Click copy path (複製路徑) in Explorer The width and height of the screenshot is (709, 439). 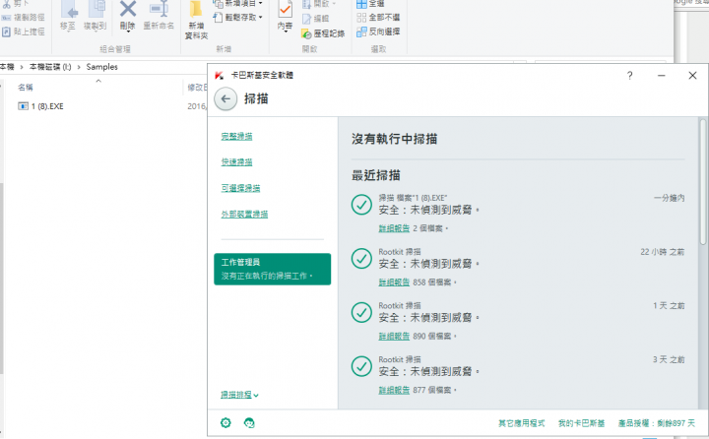pyautogui.click(x=24, y=17)
